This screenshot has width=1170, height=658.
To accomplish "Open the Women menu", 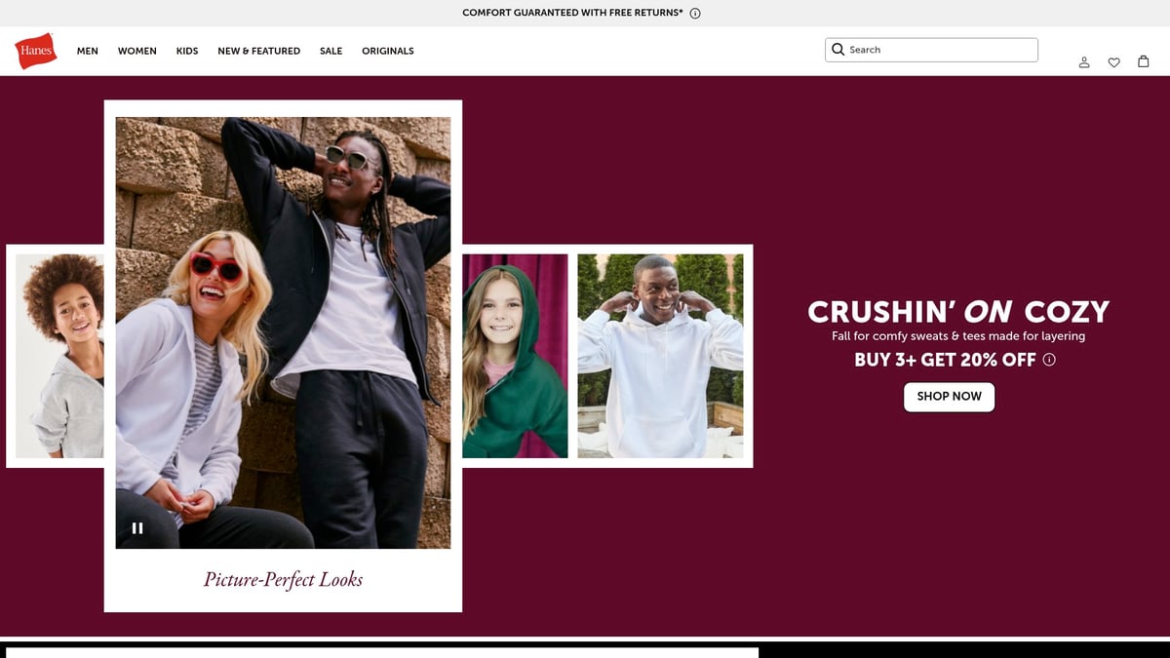I will [137, 51].
